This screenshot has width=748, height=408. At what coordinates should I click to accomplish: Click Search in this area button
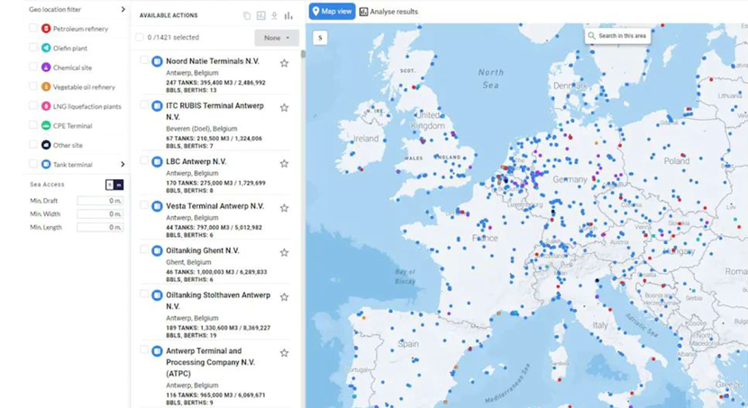click(617, 36)
